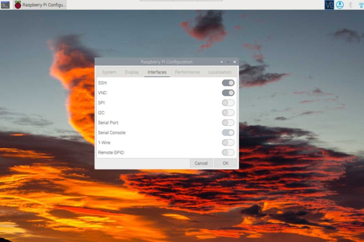Click the Raspberry Pi Configuration taskbar entry
364x242 pixels.
coord(40,5)
